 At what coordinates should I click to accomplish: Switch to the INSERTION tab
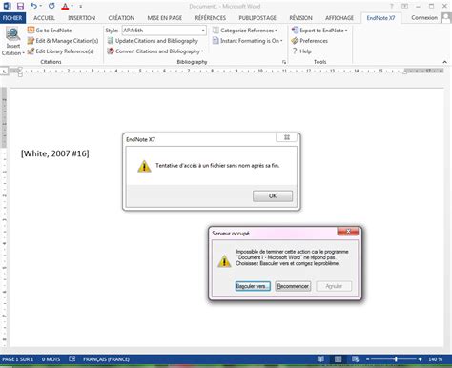pos(81,18)
